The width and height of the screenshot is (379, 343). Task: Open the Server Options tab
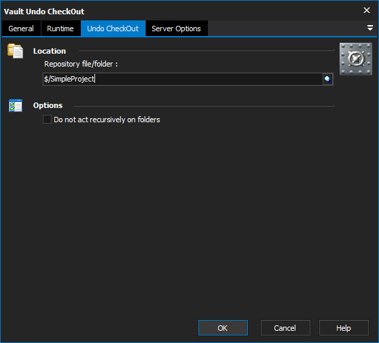tap(176, 29)
